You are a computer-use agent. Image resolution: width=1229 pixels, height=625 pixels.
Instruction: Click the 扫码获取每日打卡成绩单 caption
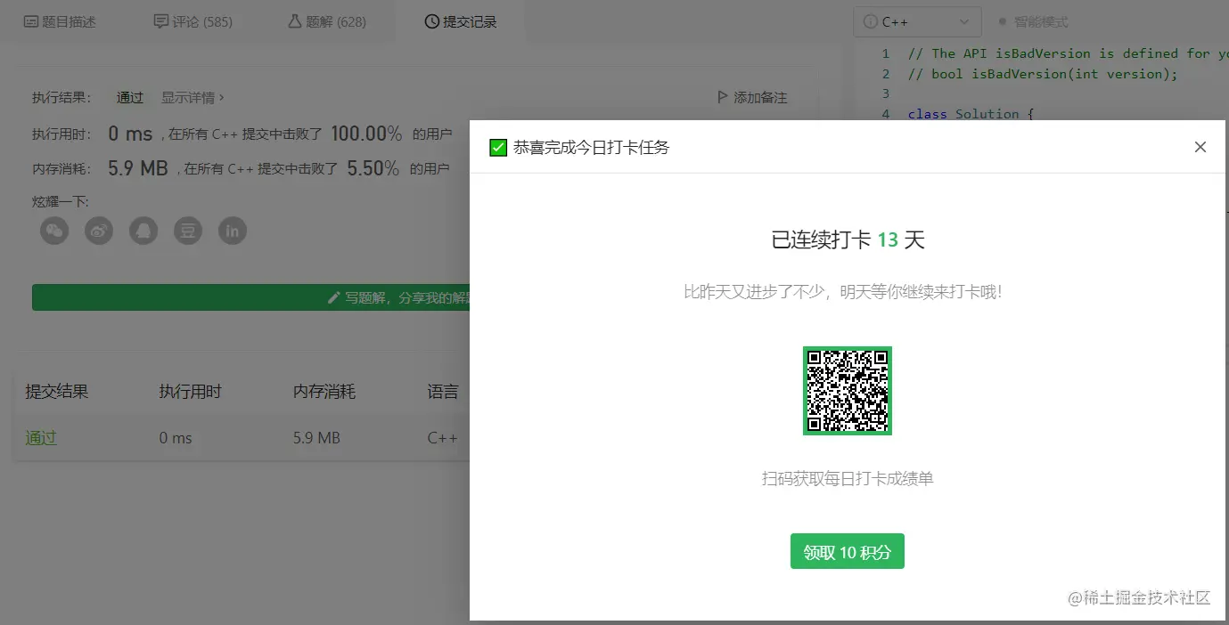pyautogui.click(x=848, y=479)
